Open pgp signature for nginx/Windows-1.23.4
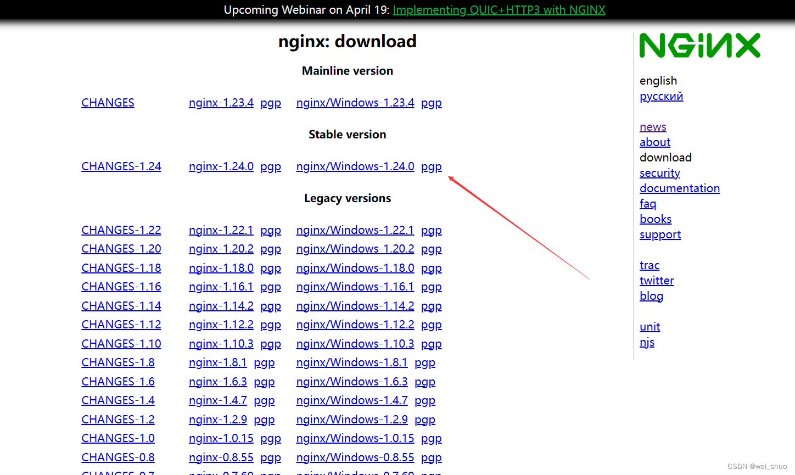The image size is (795, 475). (432, 103)
